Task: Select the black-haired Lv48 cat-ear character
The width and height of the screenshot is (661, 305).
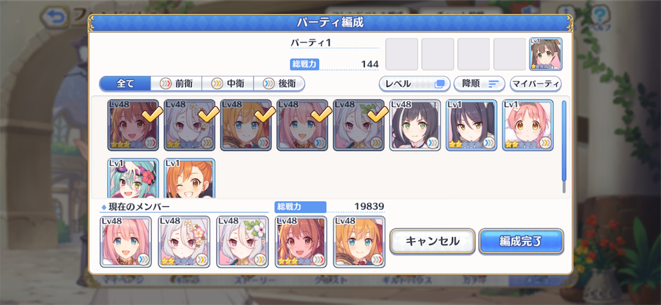Action: (415, 125)
